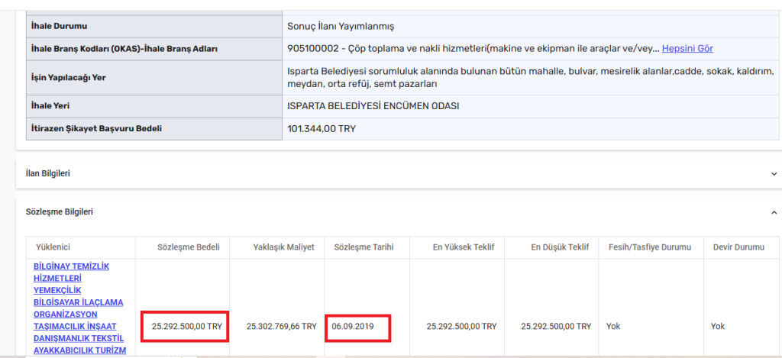Select the En Düşük Teklif column header
This screenshot has width=782, height=358.
click(560, 247)
